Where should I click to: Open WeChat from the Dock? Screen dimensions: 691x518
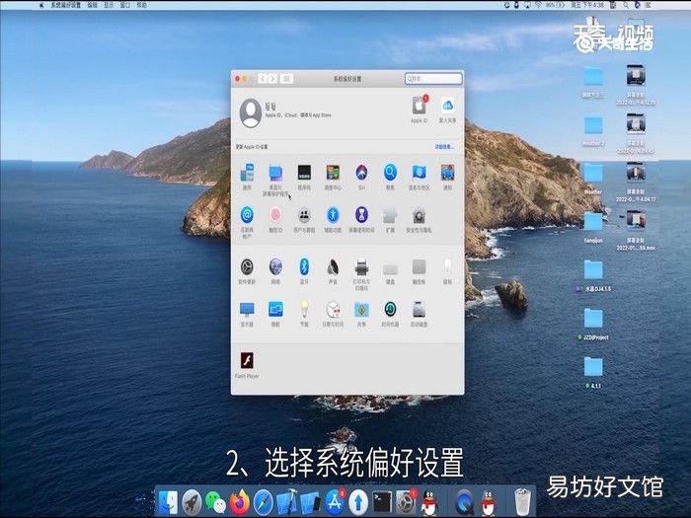point(216,502)
